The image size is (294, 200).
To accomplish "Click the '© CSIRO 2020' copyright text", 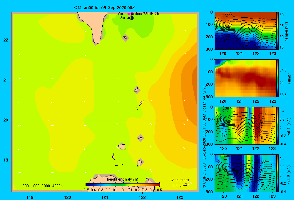I will pyautogui.click(x=204, y=176).
